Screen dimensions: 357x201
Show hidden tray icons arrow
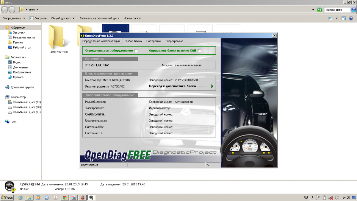(x=312, y=197)
